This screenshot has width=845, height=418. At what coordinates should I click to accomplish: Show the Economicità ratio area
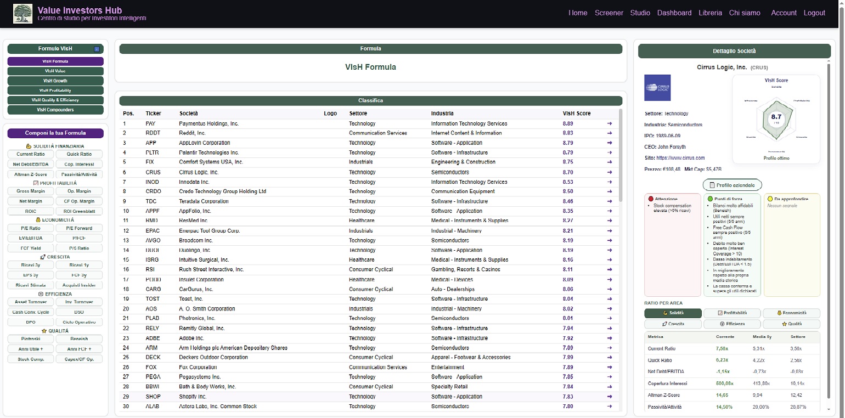pyautogui.click(x=791, y=313)
